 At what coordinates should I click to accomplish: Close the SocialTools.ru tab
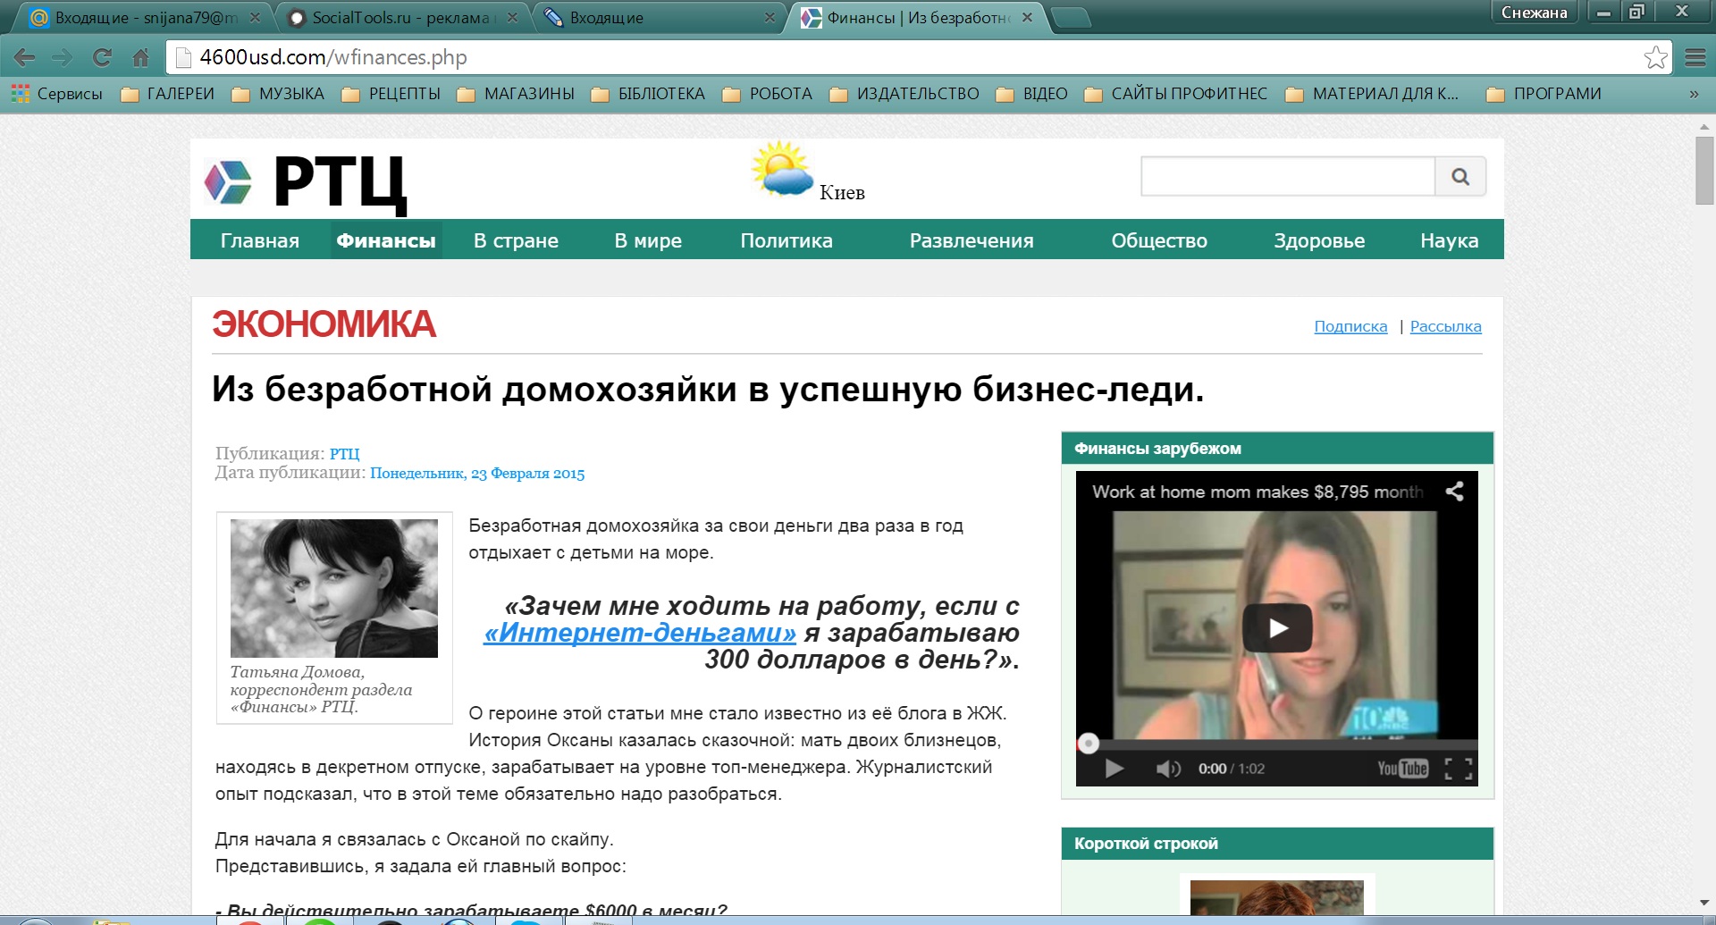point(512,17)
